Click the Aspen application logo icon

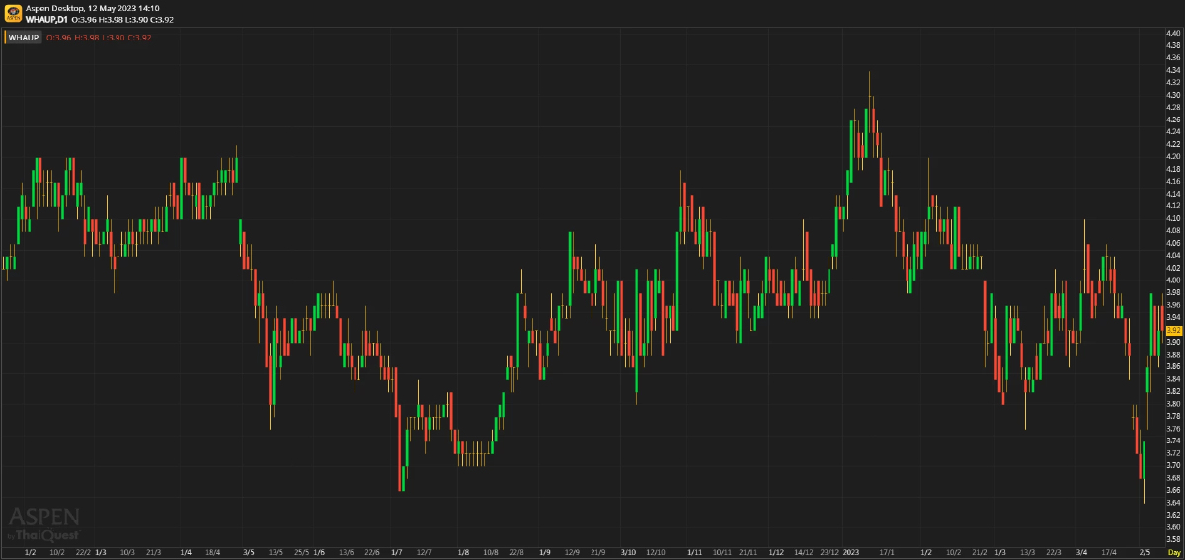[x=12, y=13]
